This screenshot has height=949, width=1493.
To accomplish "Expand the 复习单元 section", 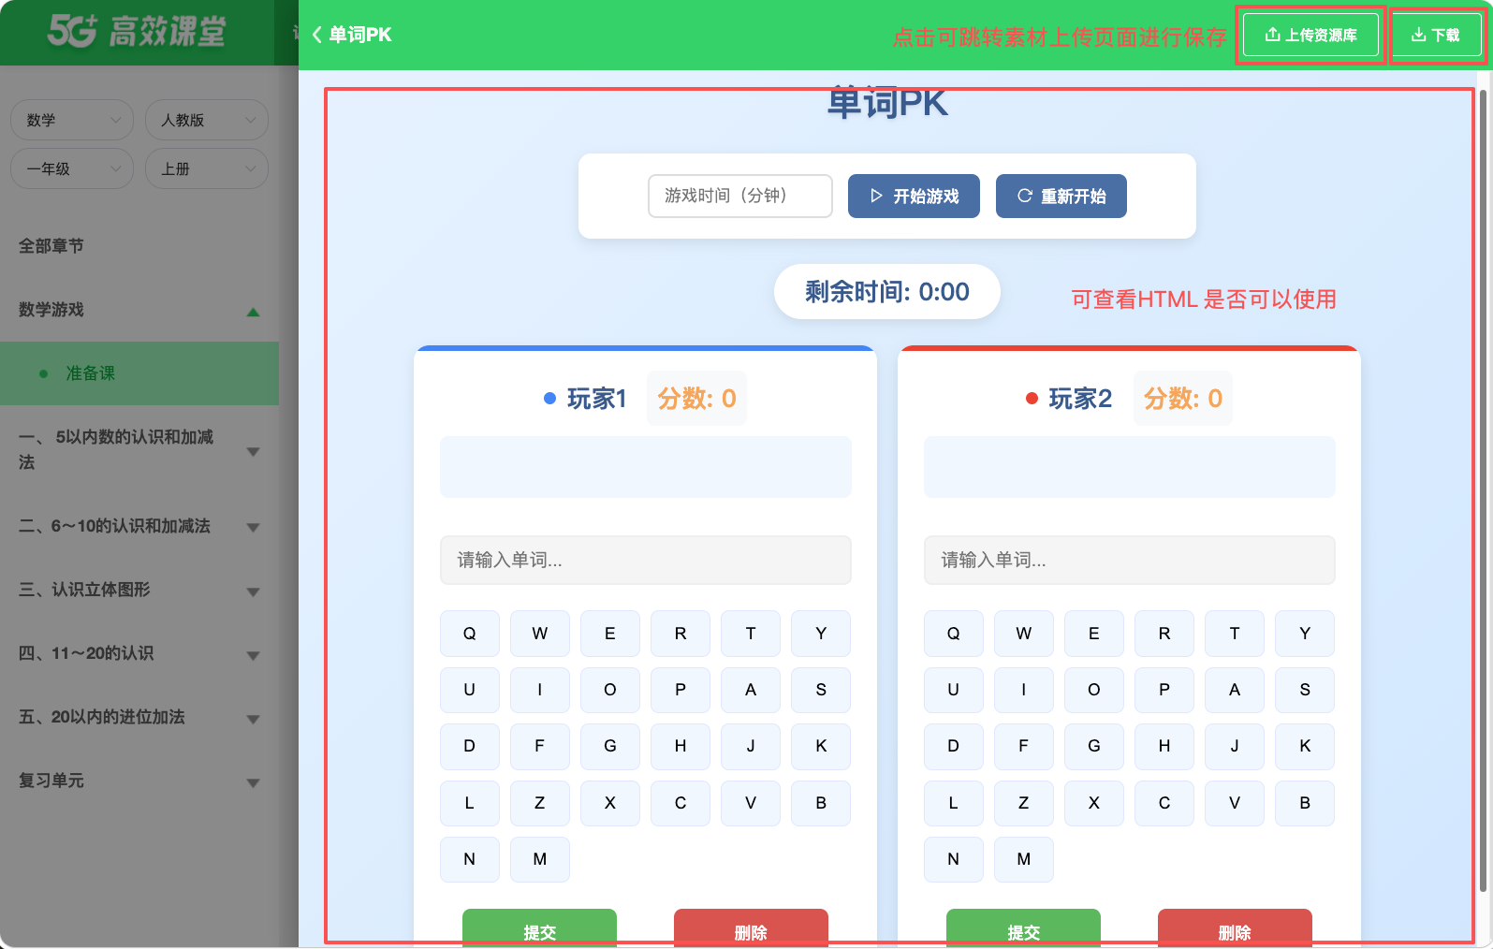I will click(x=253, y=782).
